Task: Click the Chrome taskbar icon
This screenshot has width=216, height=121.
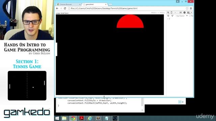Action: [x=73, y=118]
